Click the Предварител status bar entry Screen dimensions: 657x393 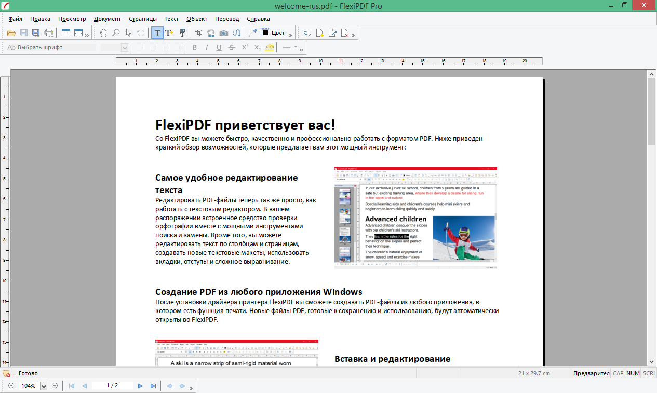(x=591, y=373)
